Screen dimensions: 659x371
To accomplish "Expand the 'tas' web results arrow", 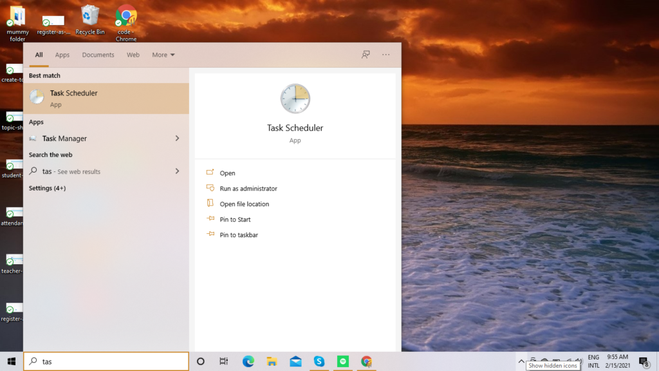I will point(178,171).
